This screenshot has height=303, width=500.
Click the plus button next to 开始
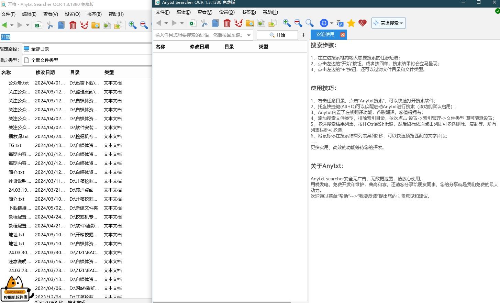click(x=303, y=35)
